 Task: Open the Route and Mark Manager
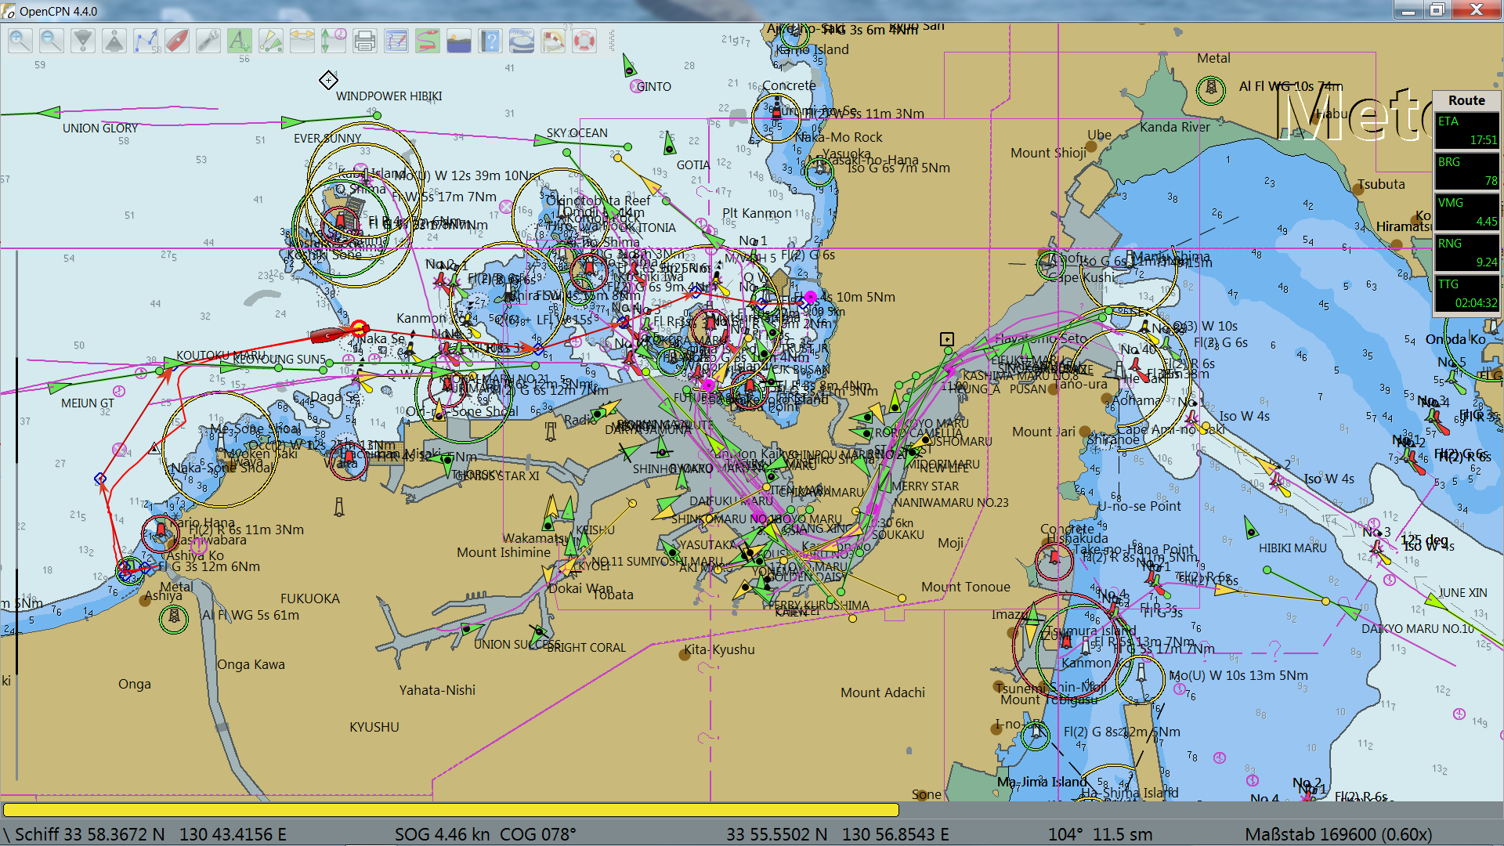pos(396,41)
